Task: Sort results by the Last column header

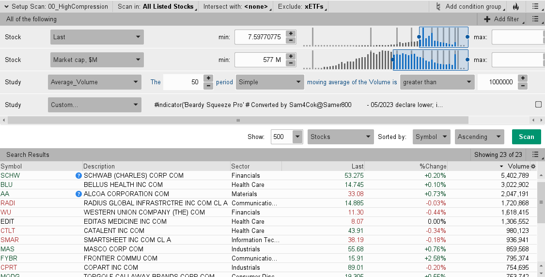Action: pyautogui.click(x=323, y=166)
